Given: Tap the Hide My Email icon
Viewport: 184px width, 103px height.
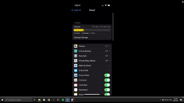Looking at the screenshot, I should (x=76, y=66).
